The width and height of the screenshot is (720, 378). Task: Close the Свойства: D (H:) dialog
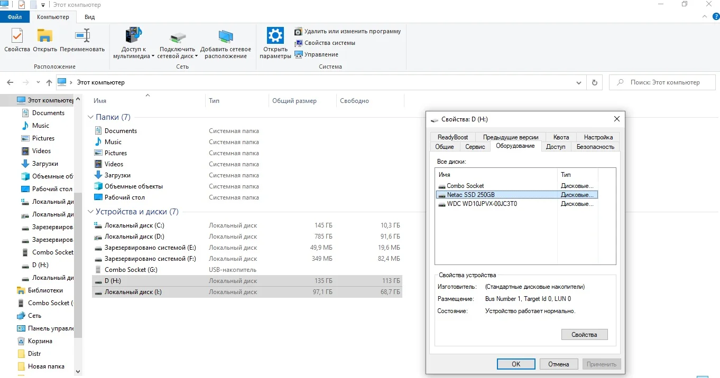[x=616, y=119]
